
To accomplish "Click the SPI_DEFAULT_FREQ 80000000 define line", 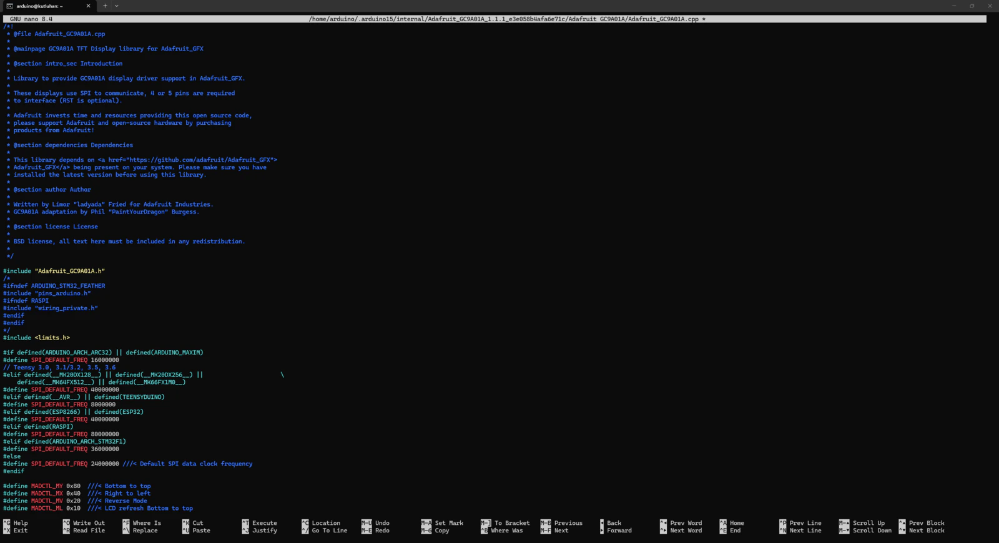I will click(x=61, y=434).
